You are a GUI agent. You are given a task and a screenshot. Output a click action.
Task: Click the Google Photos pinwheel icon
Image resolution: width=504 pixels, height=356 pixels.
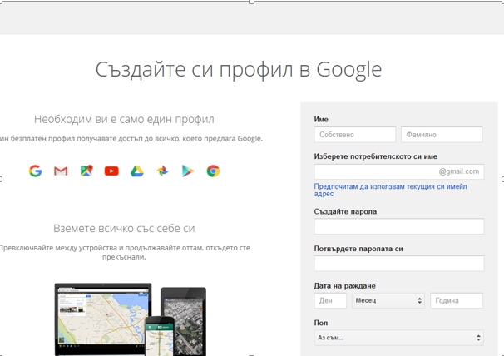[x=162, y=171]
